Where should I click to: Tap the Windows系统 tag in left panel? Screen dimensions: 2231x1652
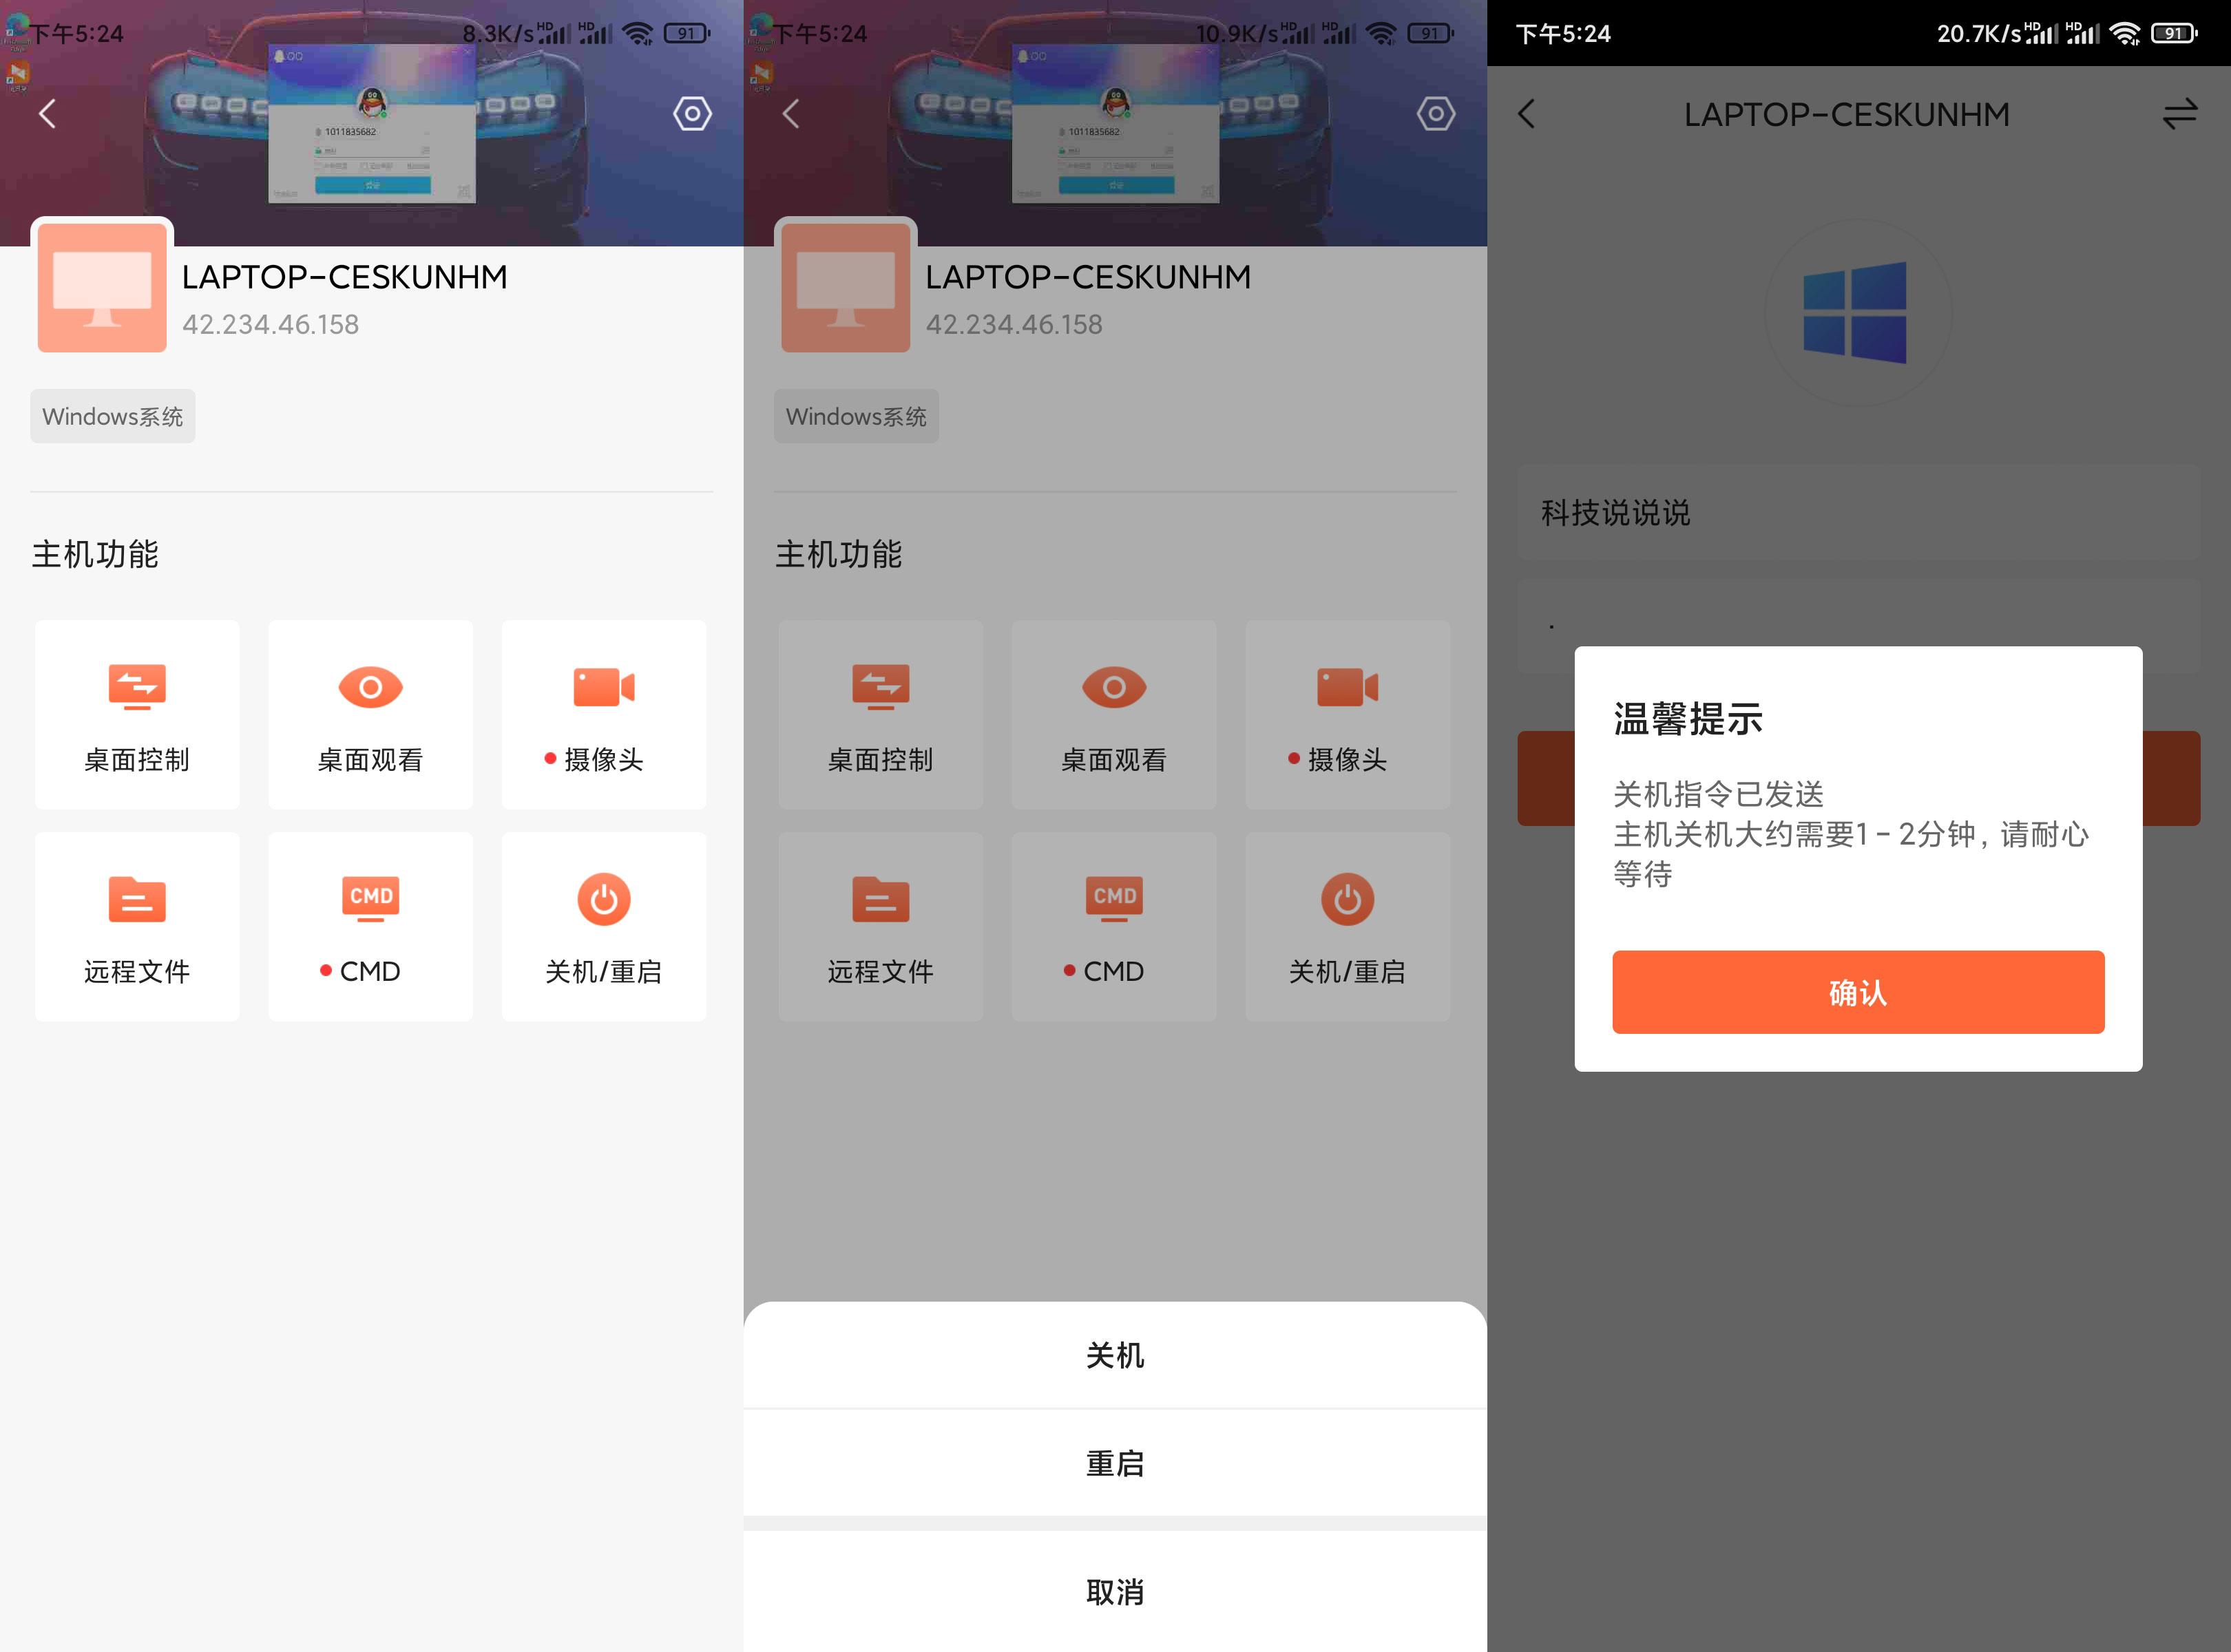point(112,416)
